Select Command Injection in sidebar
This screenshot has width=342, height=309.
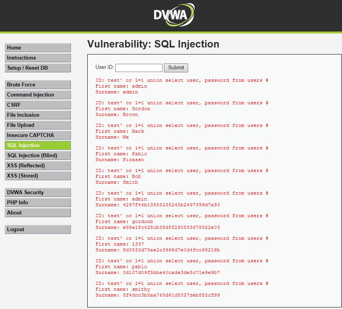tap(38, 95)
